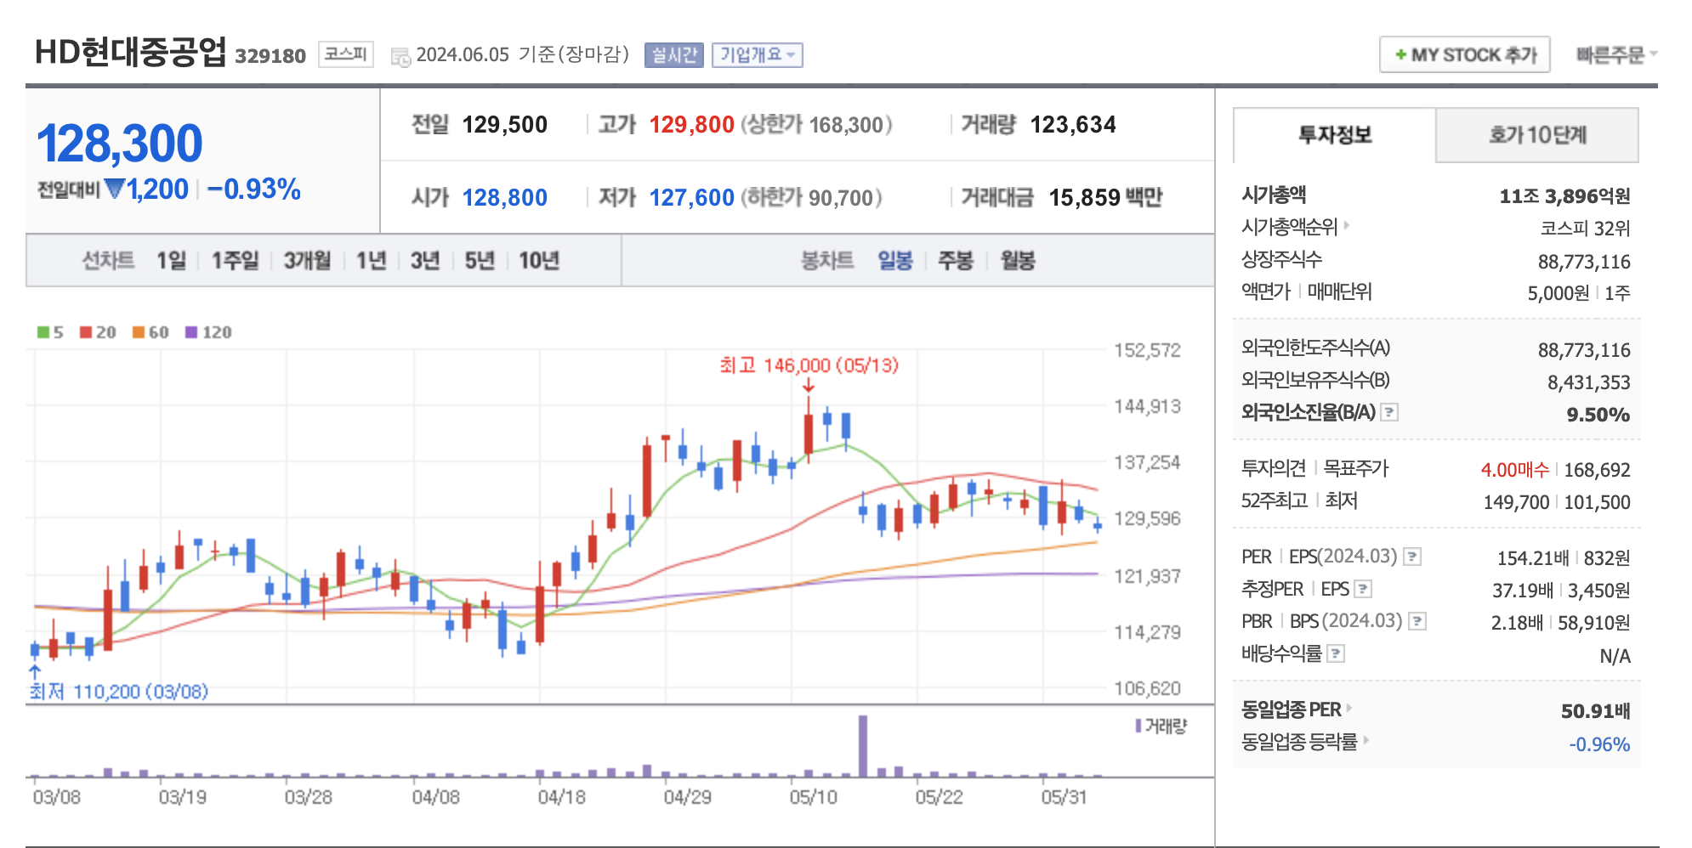Open the 기업개요 dropdown
This screenshot has height=848, width=1692.
758,55
